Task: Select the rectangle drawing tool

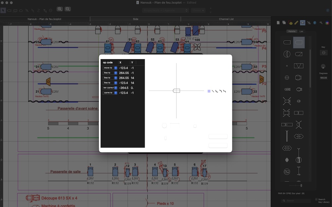Action: [15, 11]
